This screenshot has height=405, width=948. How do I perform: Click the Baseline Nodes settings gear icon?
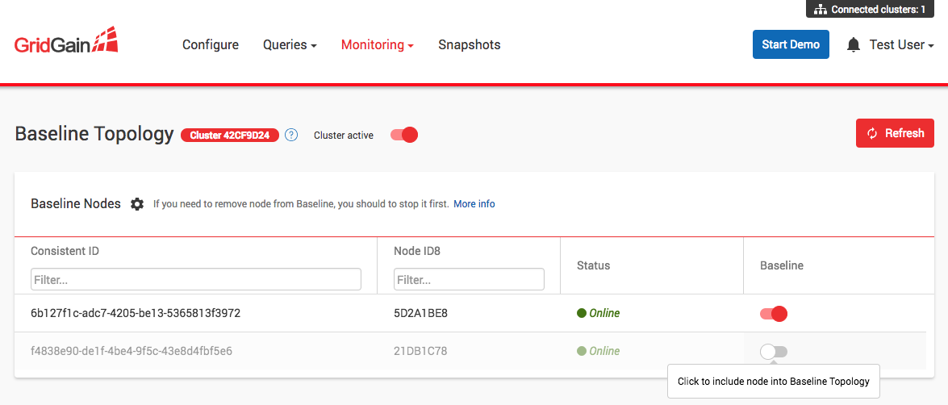coord(137,204)
